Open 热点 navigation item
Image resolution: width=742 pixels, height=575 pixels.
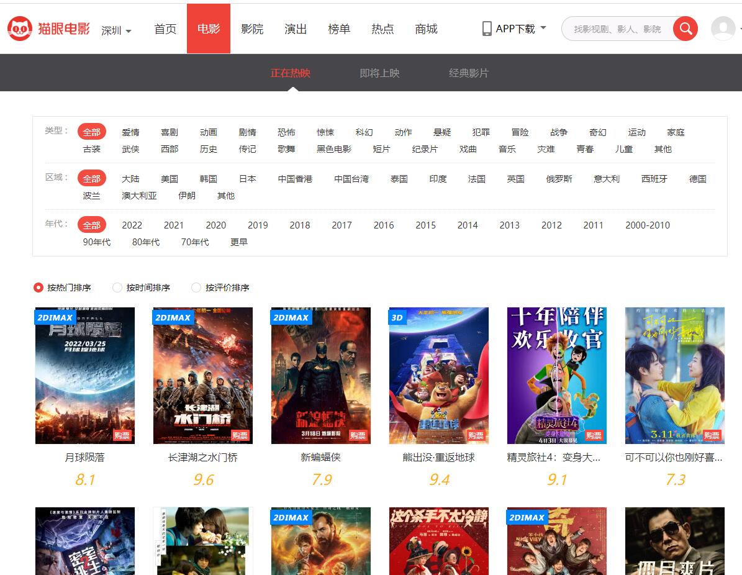point(383,29)
